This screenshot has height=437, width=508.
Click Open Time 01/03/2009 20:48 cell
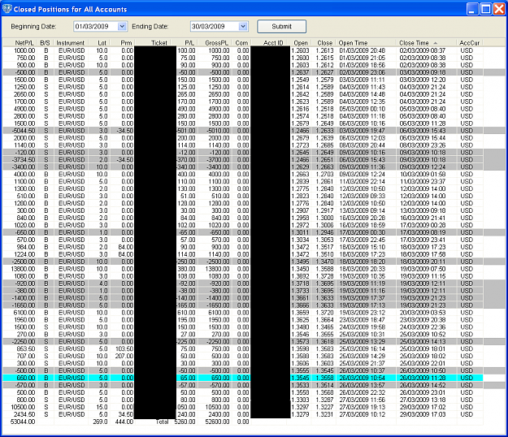[x=363, y=50]
